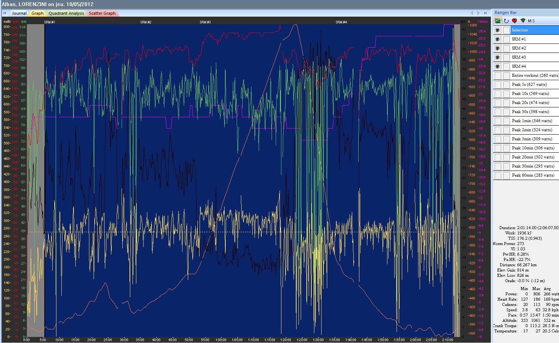
Task: Check the second box of Peak 5min row
Action: pyautogui.click(x=506, y=139)
